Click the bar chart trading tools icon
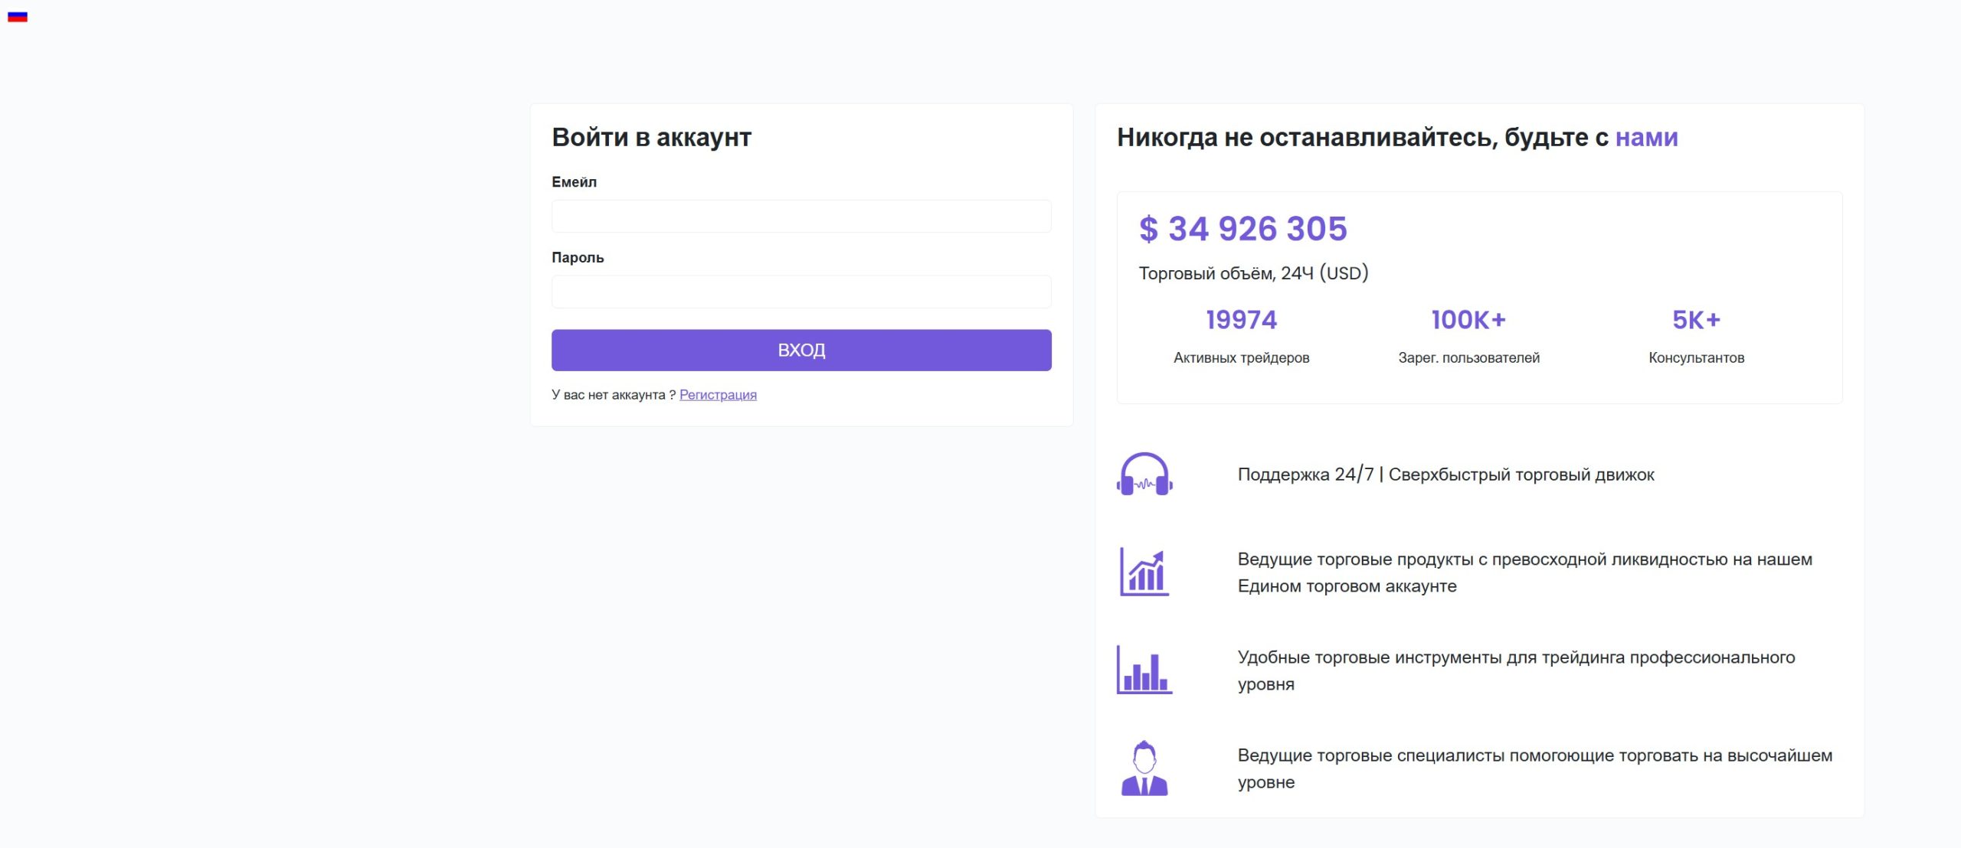 [x=1144, y=670]
